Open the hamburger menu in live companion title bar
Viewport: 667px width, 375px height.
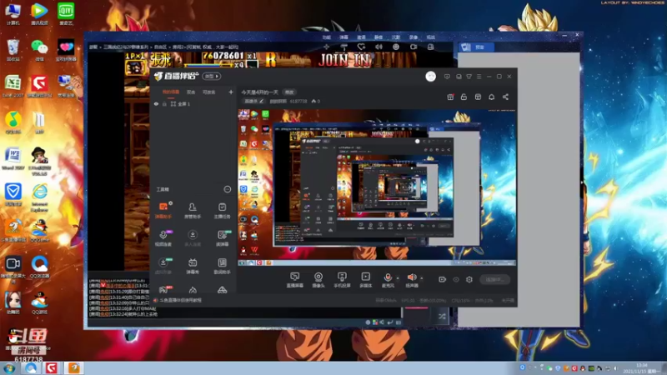coord(479,77)
